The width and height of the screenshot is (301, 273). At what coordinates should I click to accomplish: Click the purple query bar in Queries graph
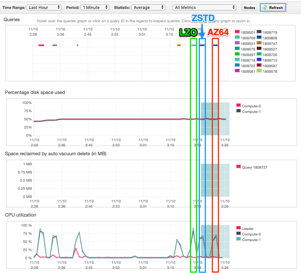55,45
